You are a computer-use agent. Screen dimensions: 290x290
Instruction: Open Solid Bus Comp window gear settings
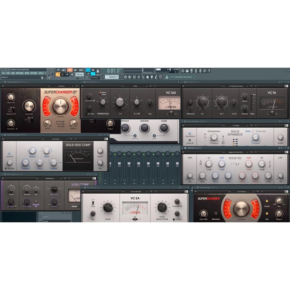(x=5, y=135)
